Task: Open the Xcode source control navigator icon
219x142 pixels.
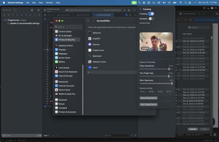Action: [x=9, y=15]
